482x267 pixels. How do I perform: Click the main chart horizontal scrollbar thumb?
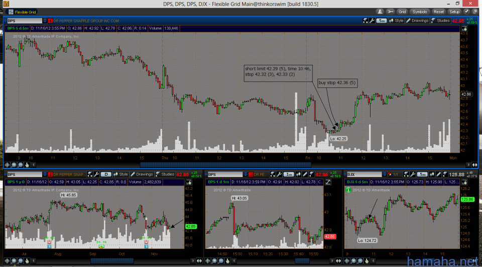(x=225, y=165)
